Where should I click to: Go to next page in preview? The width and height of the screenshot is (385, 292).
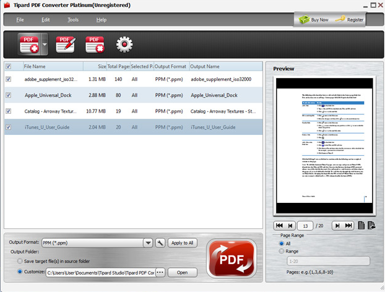(x=337, y=226)
